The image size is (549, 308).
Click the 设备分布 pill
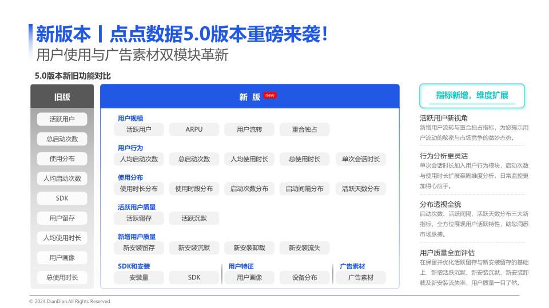tap(304, 278)
